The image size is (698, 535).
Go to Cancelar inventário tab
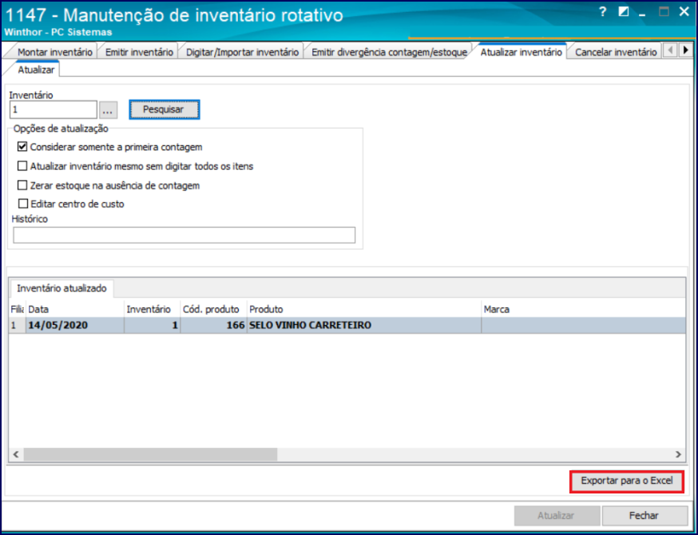coord(616,52)
